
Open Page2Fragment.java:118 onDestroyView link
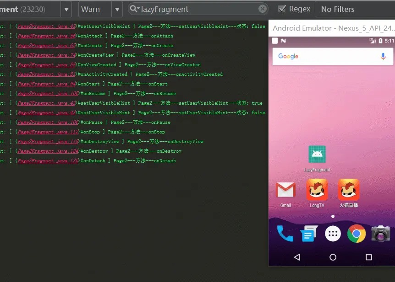coord(49,142)
